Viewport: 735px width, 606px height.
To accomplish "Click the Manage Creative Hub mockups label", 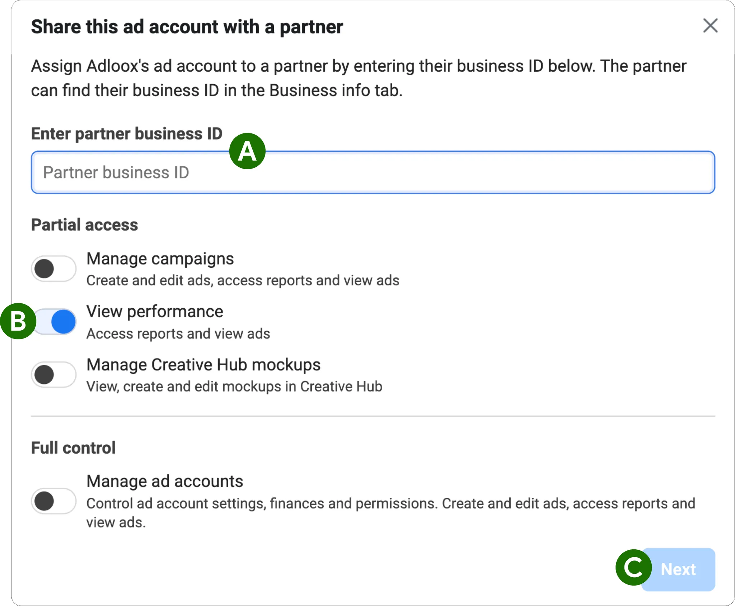I will (203, 365).
